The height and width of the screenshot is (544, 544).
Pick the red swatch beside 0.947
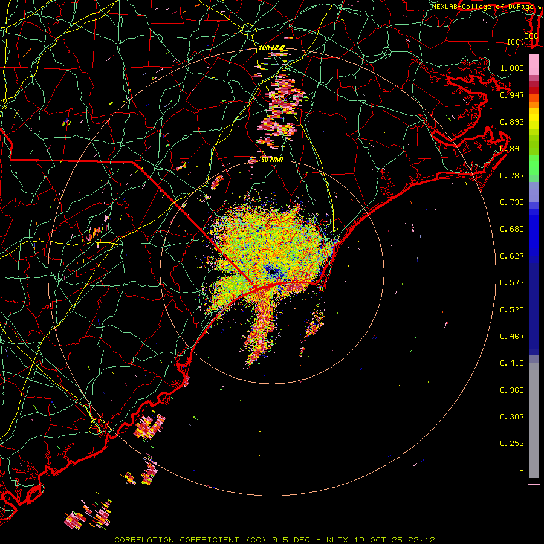534,90
